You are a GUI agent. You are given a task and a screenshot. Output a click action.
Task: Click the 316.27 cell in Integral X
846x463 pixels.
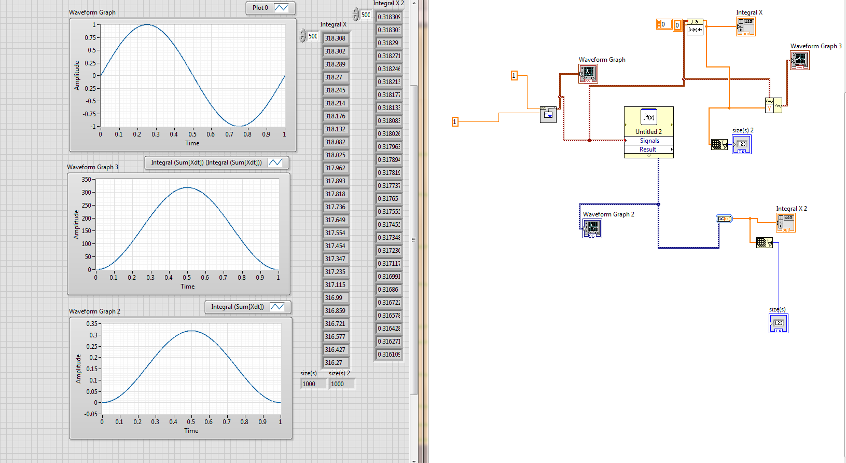(x=336, y=363)
